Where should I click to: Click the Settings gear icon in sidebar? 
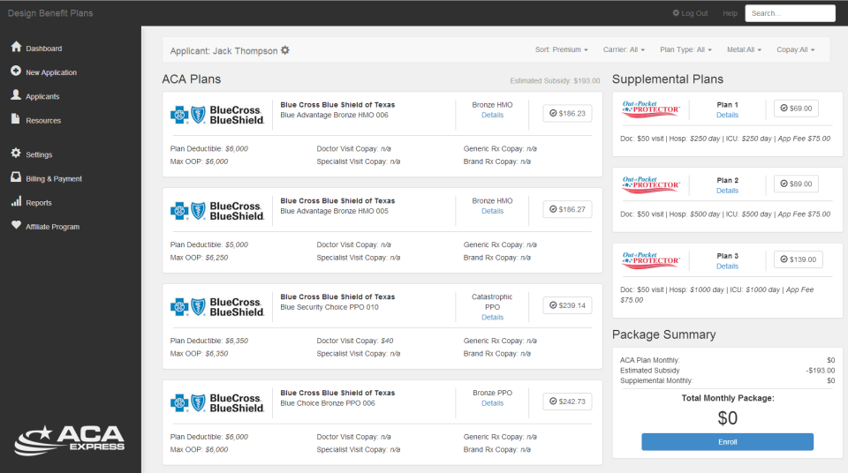(16, 154)
